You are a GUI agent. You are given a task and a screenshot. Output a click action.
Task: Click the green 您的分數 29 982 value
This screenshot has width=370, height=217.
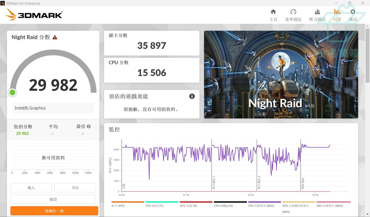tap(23, 133)
